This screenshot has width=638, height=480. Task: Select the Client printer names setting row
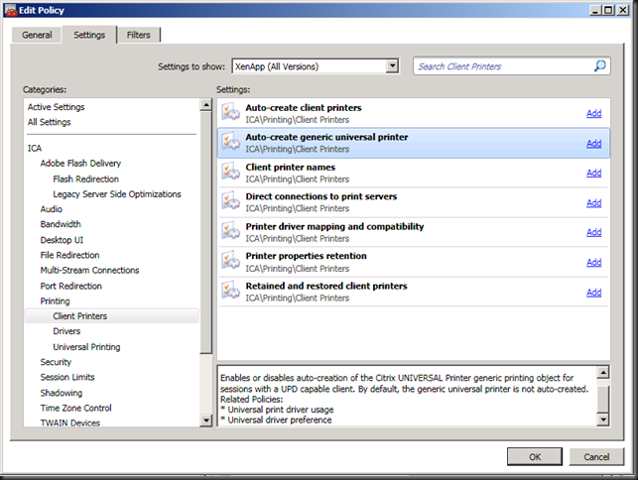(x=414, y=173)
